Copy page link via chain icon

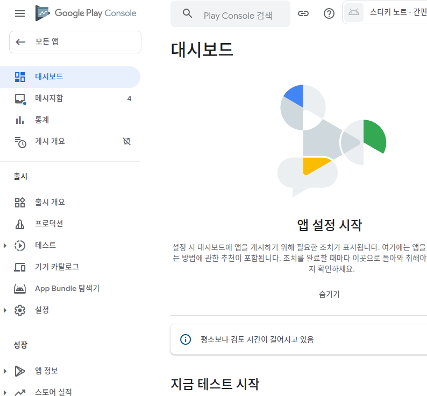click(303, 13)
